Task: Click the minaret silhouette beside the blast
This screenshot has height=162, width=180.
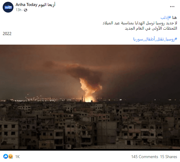Action: [x=82, y=99]
